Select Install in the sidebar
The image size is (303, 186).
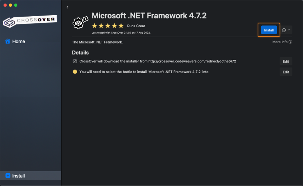(x=30, y=176)
